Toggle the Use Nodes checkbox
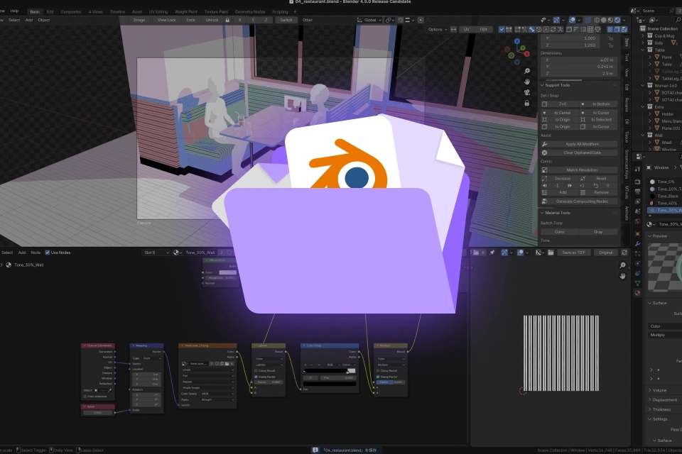 [48, 253]
